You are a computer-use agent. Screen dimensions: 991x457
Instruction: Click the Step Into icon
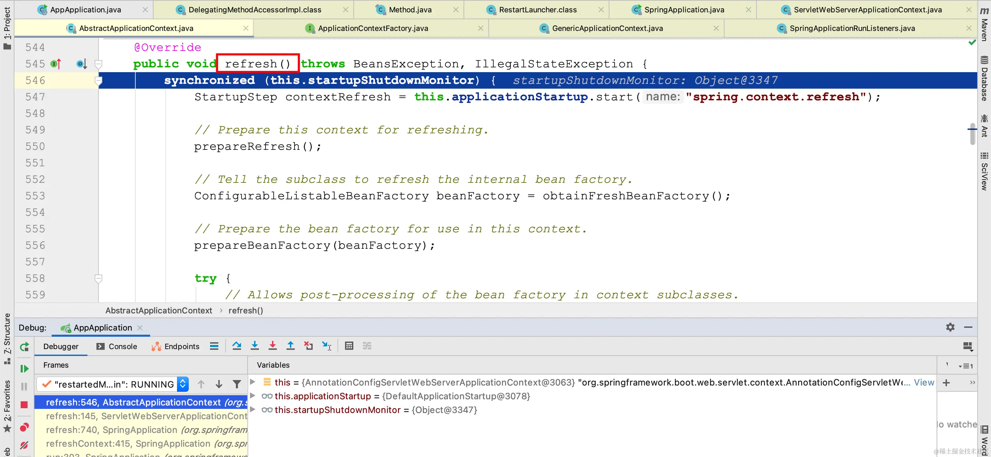(x=255, y=346)
